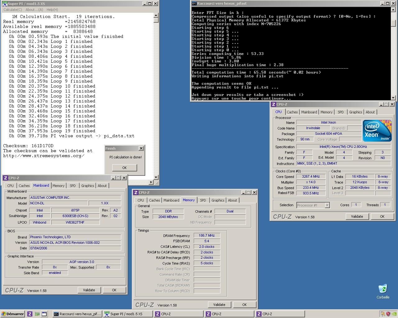Click the DRAM Frequency 186.7 MHz field

[x=207, y=235]
